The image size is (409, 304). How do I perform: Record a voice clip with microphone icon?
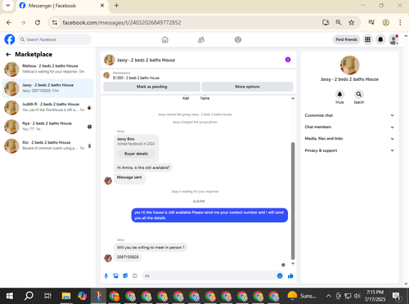click(106, 275)
